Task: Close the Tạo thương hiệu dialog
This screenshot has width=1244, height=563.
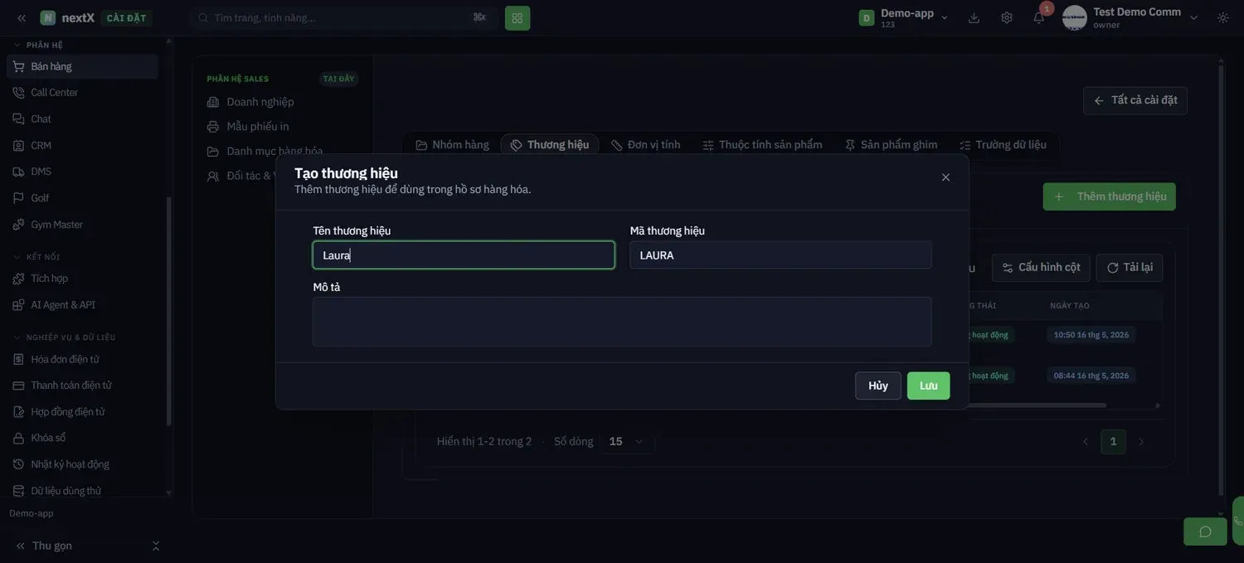Action: click(945, 177)
